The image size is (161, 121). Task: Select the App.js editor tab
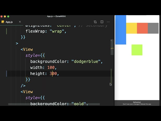[12, 22]
